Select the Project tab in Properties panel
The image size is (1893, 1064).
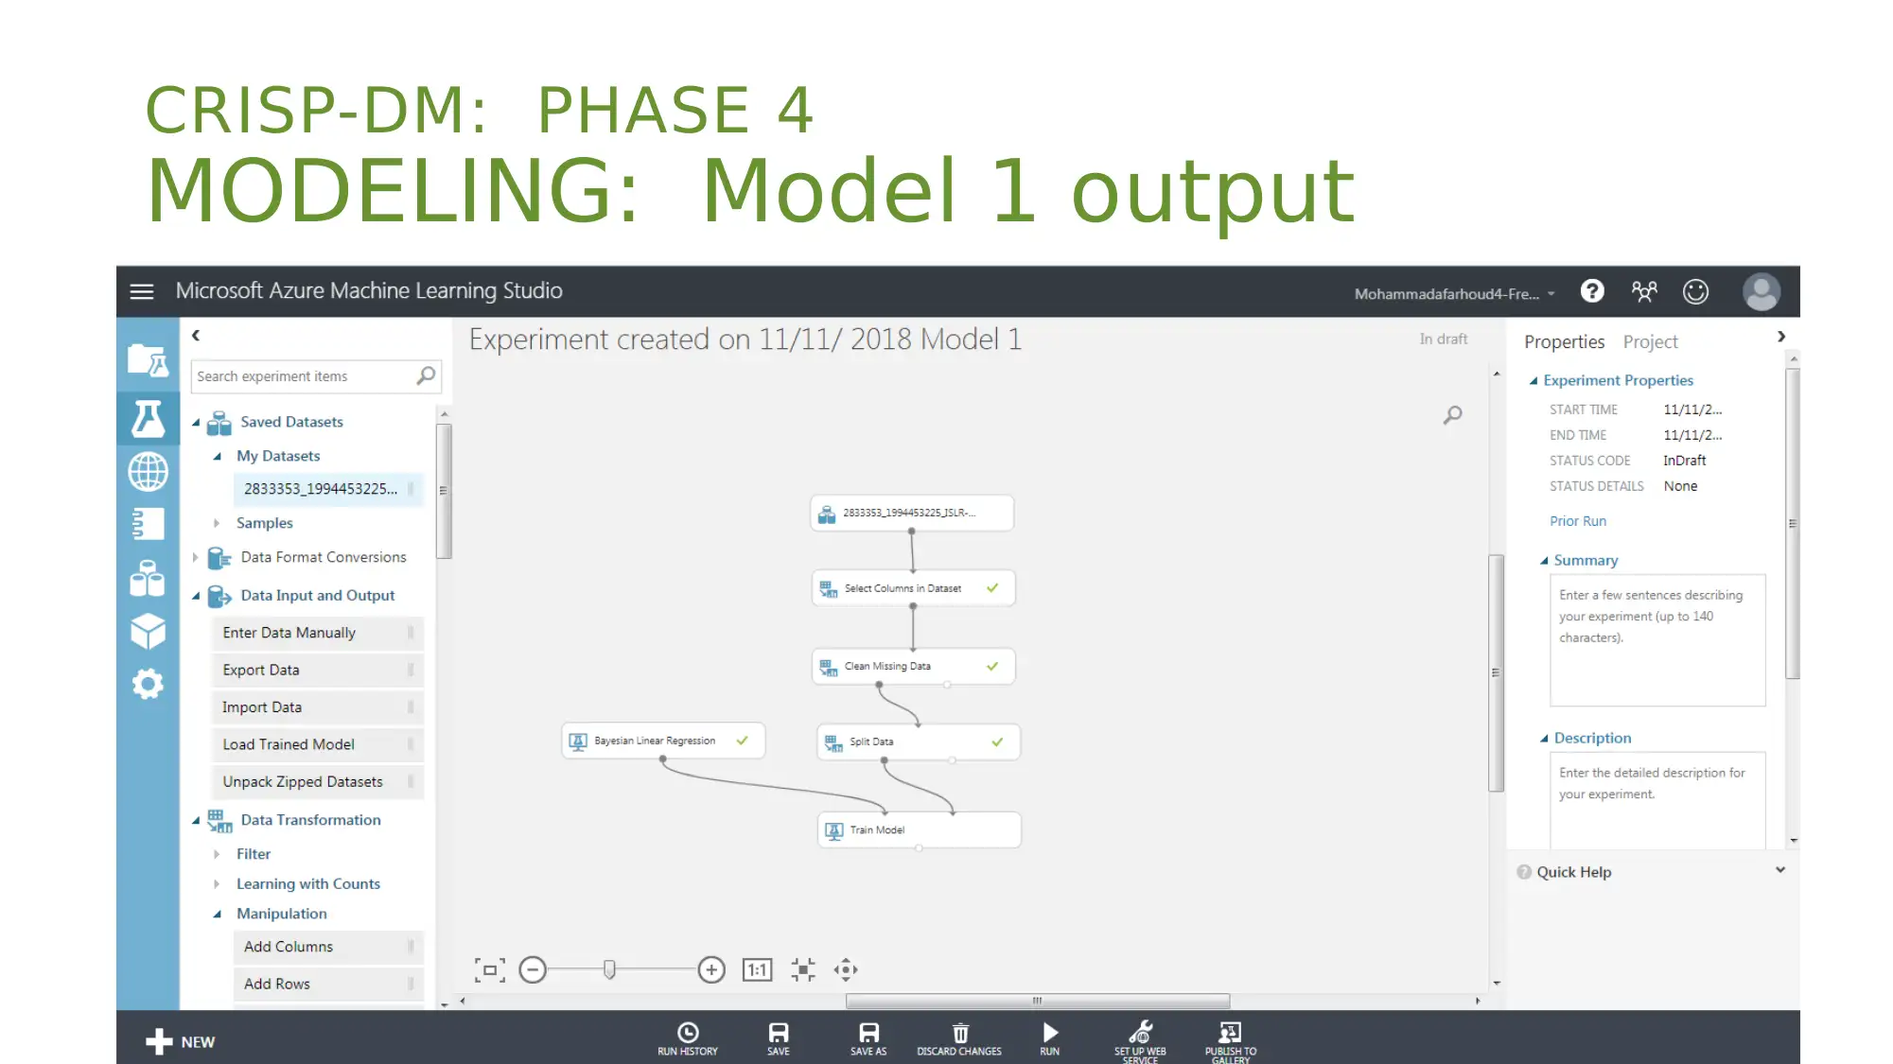[1651, 340]
